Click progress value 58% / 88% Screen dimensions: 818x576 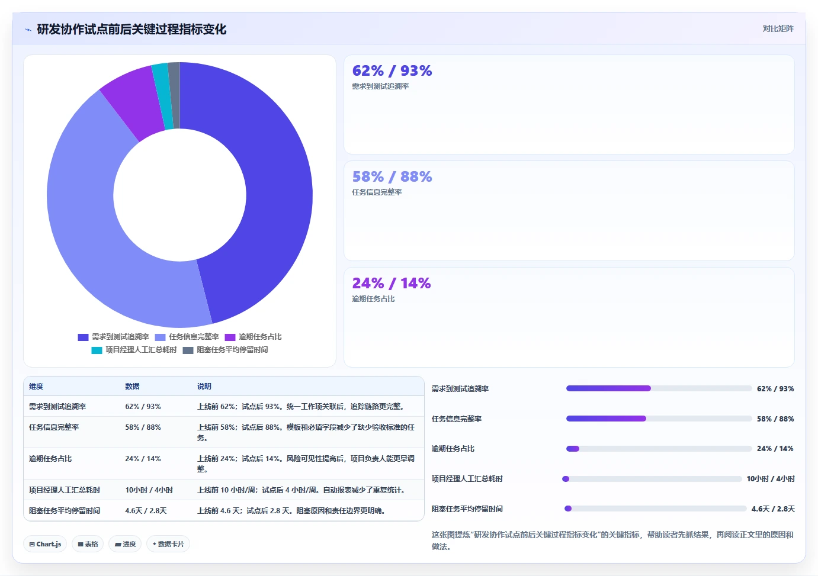pos(775,419)
